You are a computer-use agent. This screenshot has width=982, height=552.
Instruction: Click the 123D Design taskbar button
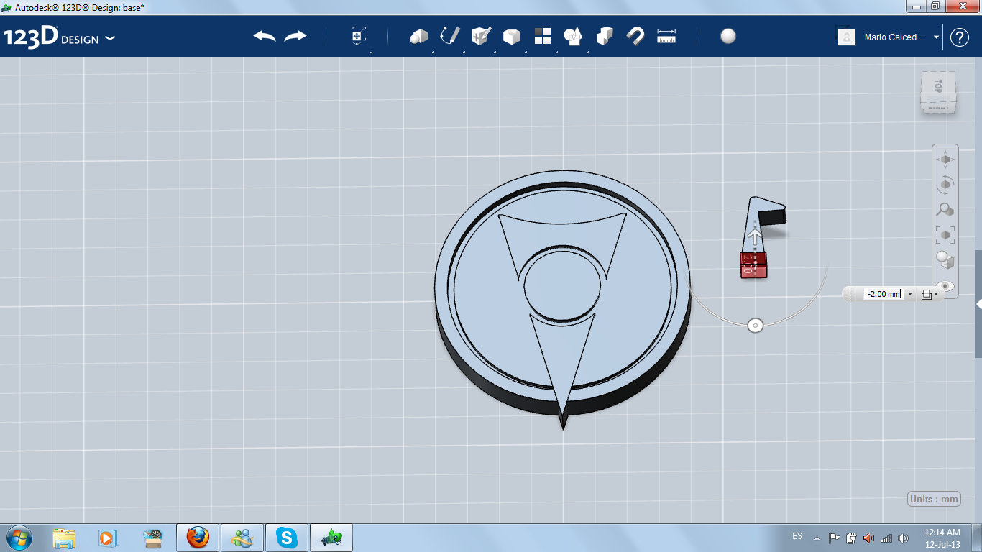coord(331,538)
